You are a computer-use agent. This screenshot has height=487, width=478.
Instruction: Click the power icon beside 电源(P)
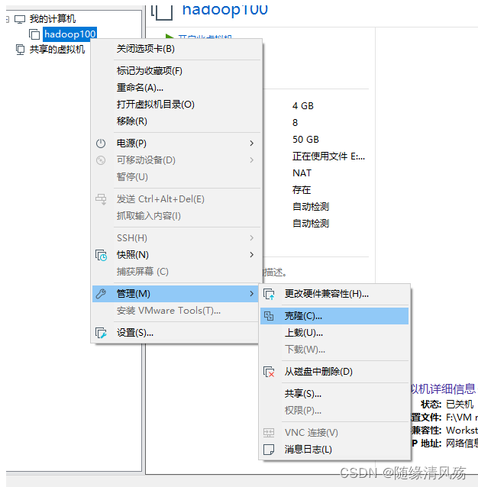pyautogui.click(x=101, y=144)
